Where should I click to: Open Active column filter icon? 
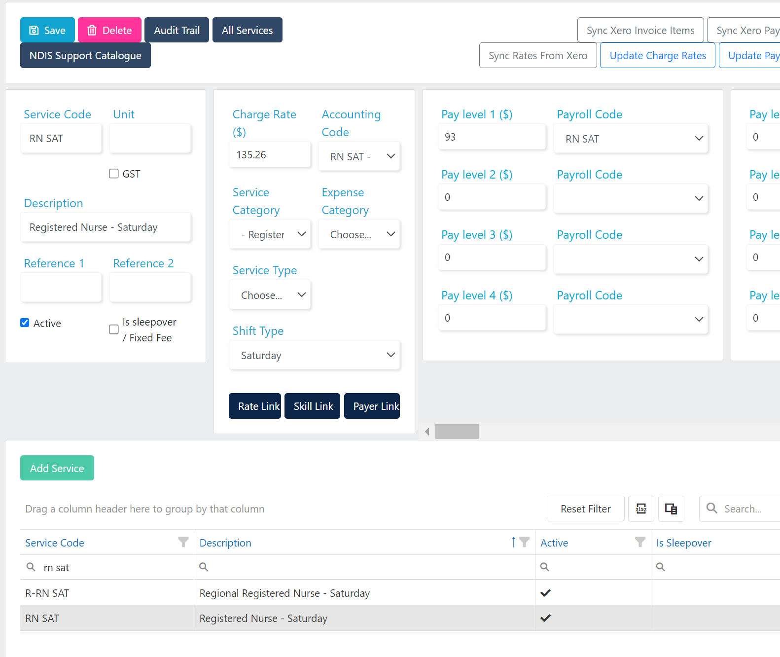point(640,542)
